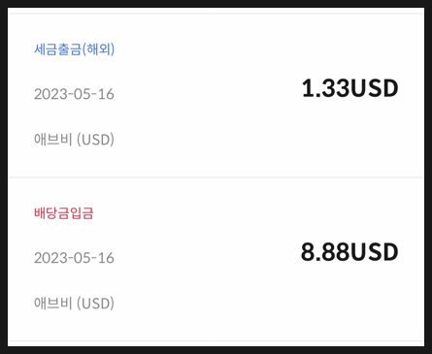Viewport: 432px width, 354px height.
Task: Click the divider line above 세금출금(해외) entry
Action: point(216,14)
